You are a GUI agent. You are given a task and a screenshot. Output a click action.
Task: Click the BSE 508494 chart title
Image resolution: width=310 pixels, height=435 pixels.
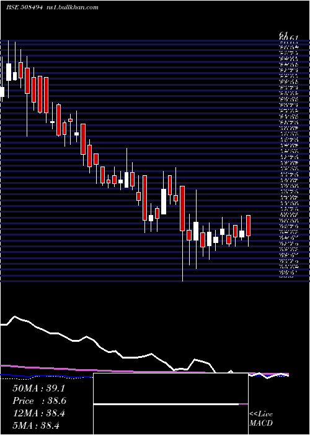(x=24, y=7)
